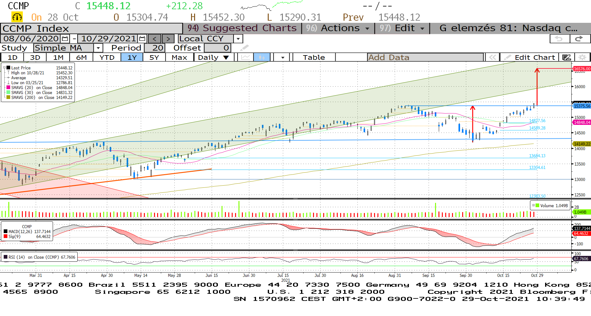The height and width of the screenshot is (316, 591).
Task: Click the Edit Chart button
Action: pos(530,57)
